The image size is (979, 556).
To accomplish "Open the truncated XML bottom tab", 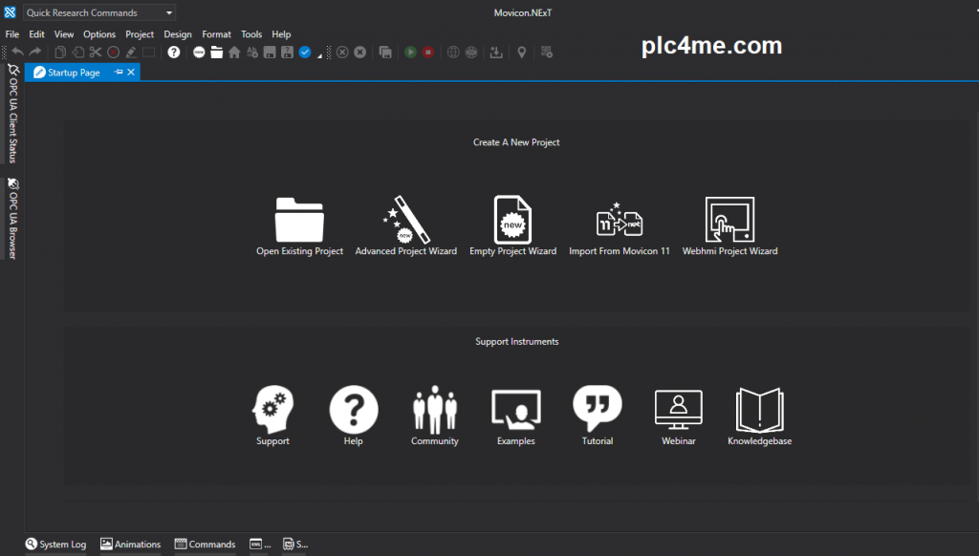I will tap(260, 545).
